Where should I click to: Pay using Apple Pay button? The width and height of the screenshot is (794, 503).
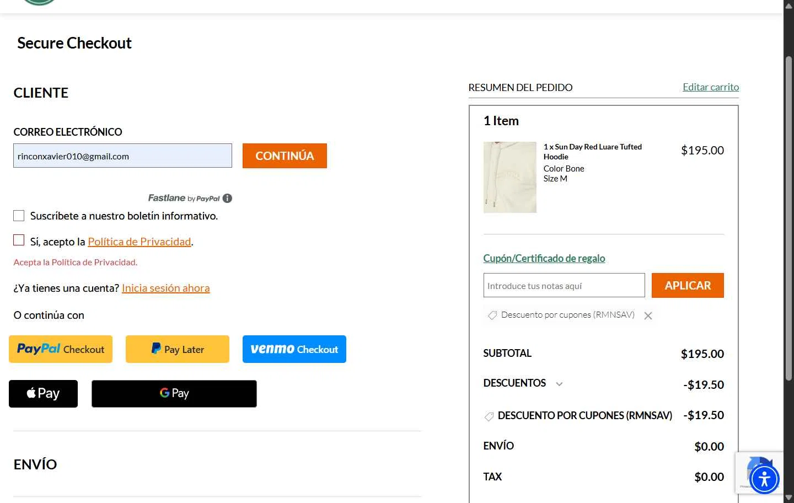[43, 394]
